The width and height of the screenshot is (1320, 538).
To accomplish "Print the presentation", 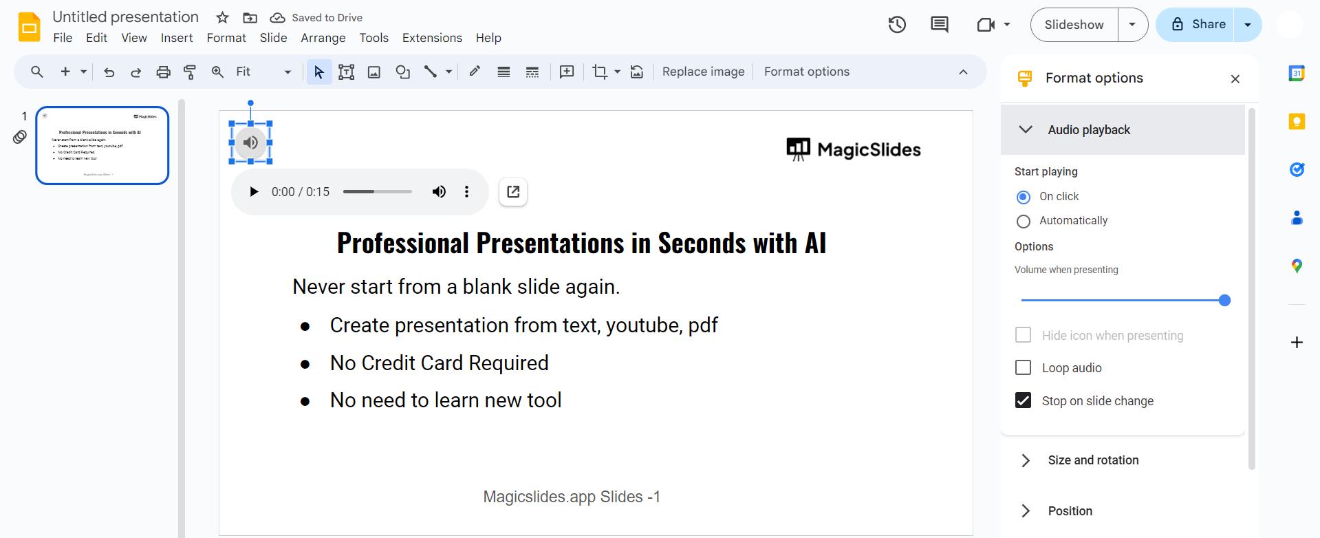I will (x=163, y=72).
